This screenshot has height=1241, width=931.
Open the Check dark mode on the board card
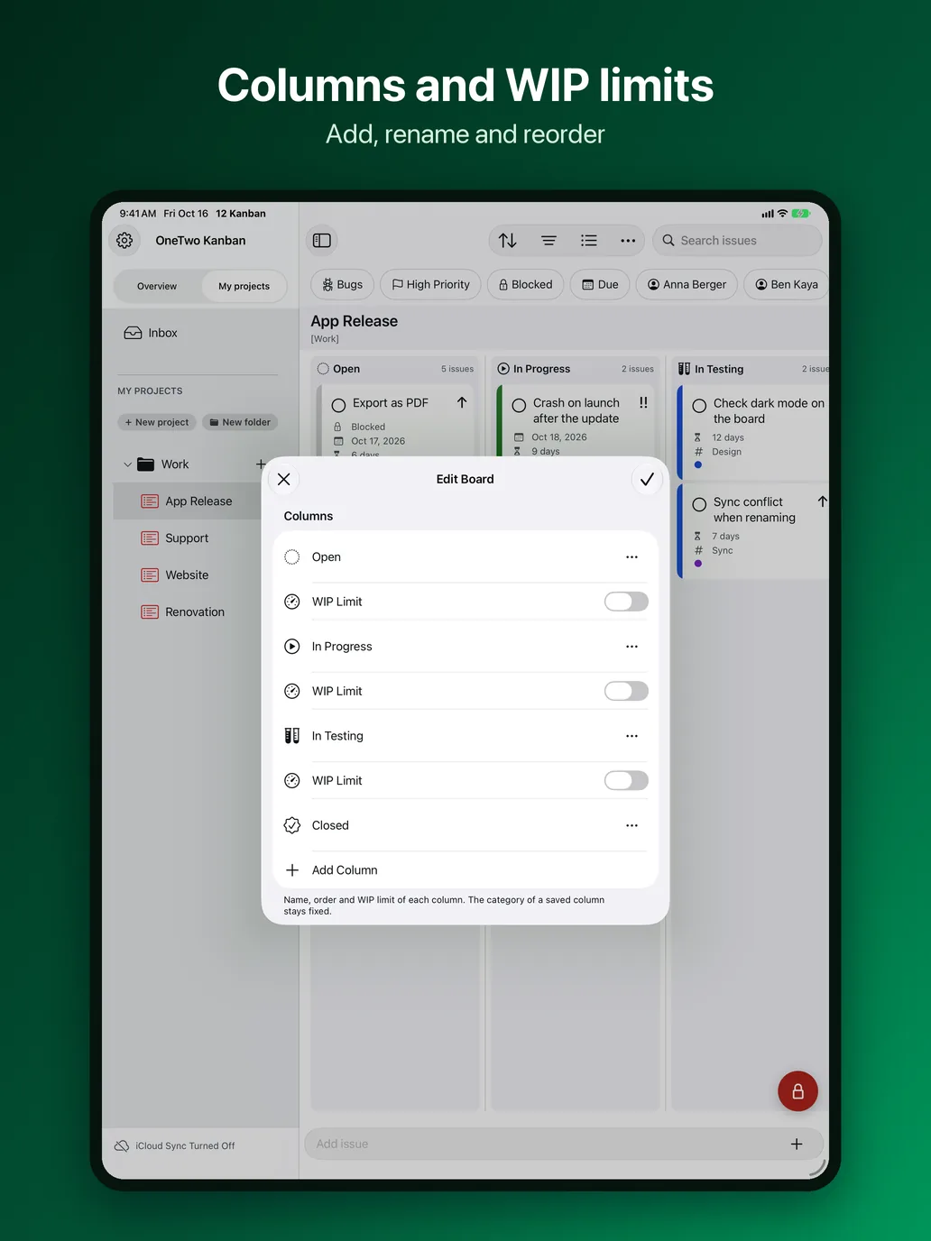pos(754,433)
